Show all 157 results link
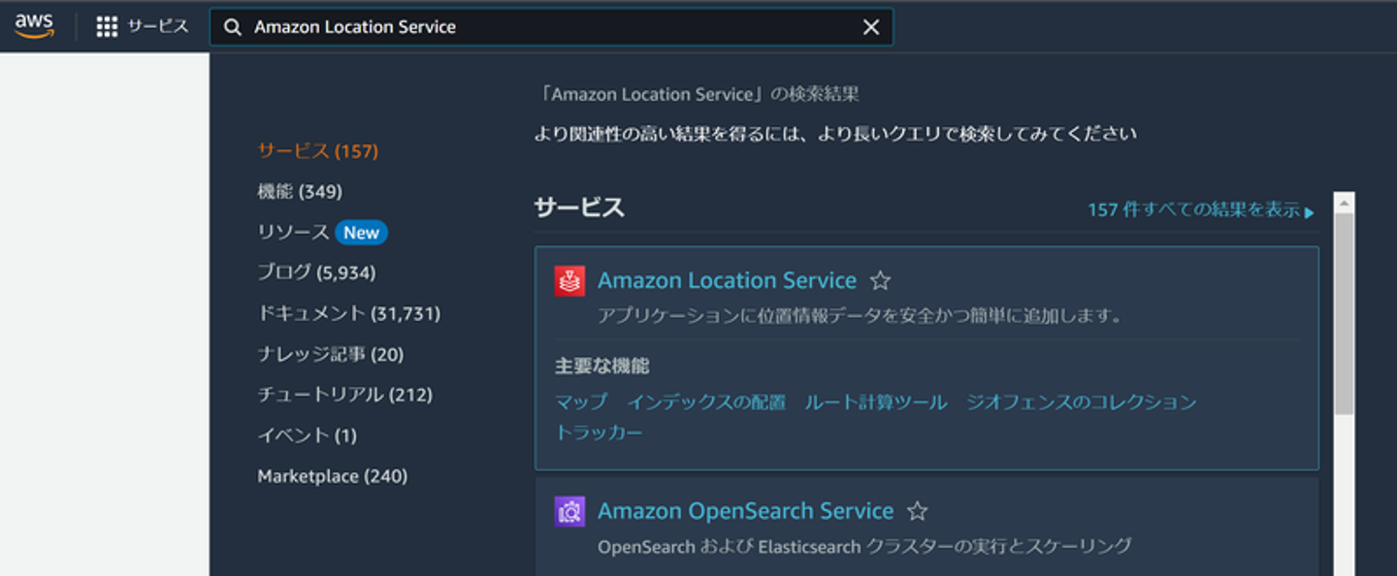The height and width of the screenshot is (576, 1397). [x=1200, y=209]
